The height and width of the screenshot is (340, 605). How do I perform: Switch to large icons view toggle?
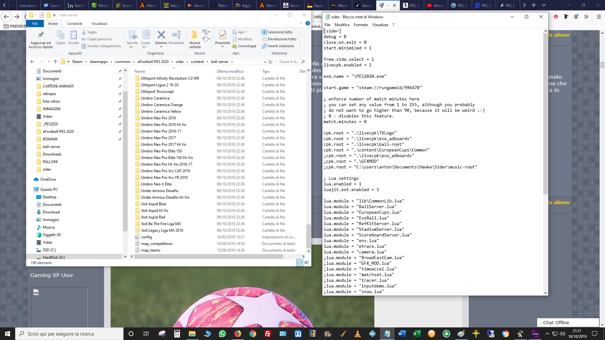tap(307, 263)
